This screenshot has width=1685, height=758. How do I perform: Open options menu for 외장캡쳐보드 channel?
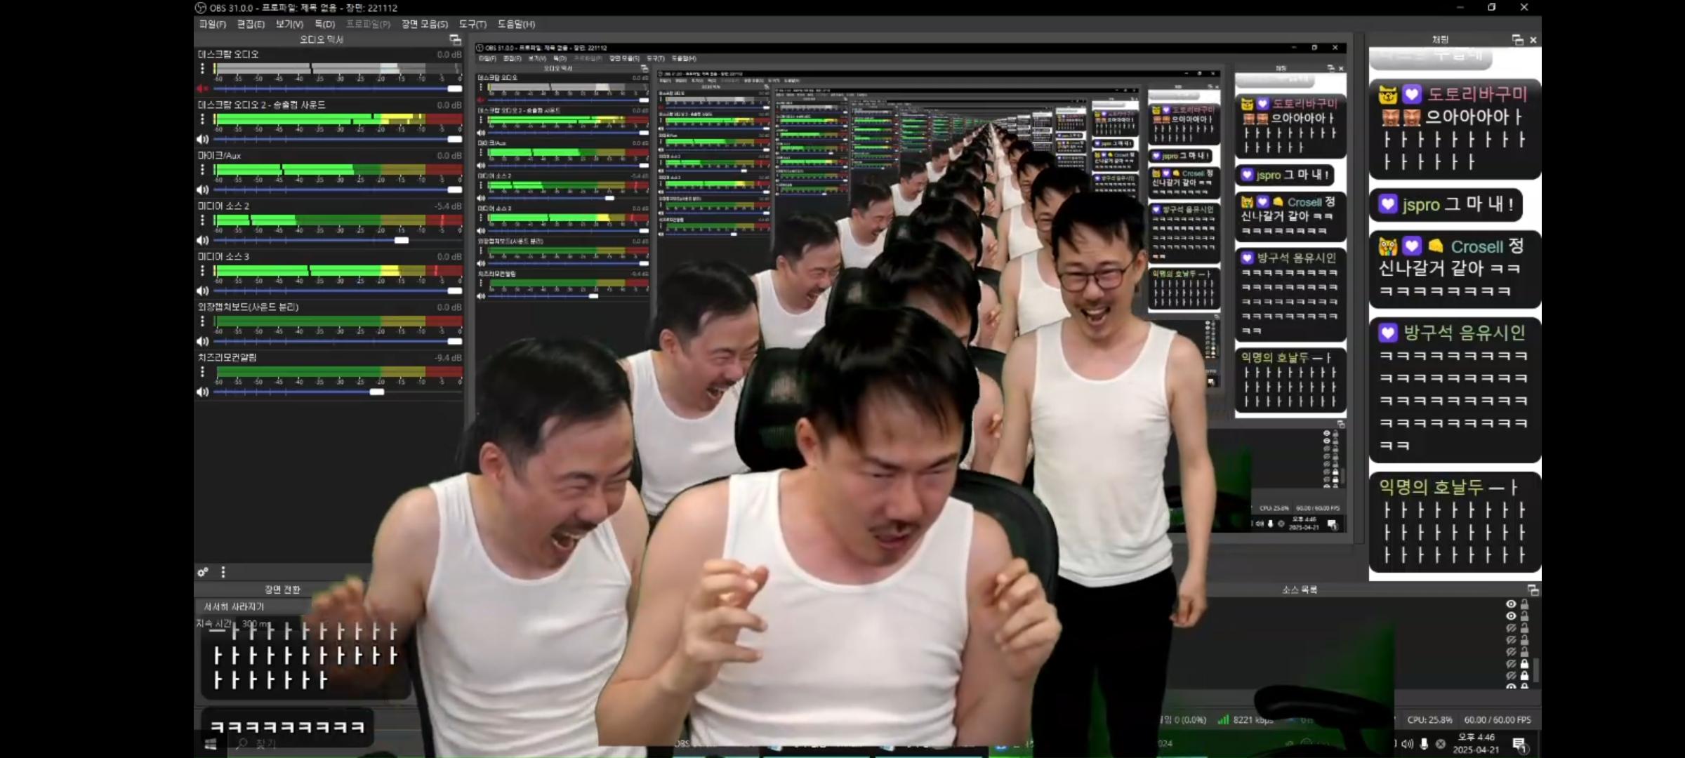coord(203,321)
